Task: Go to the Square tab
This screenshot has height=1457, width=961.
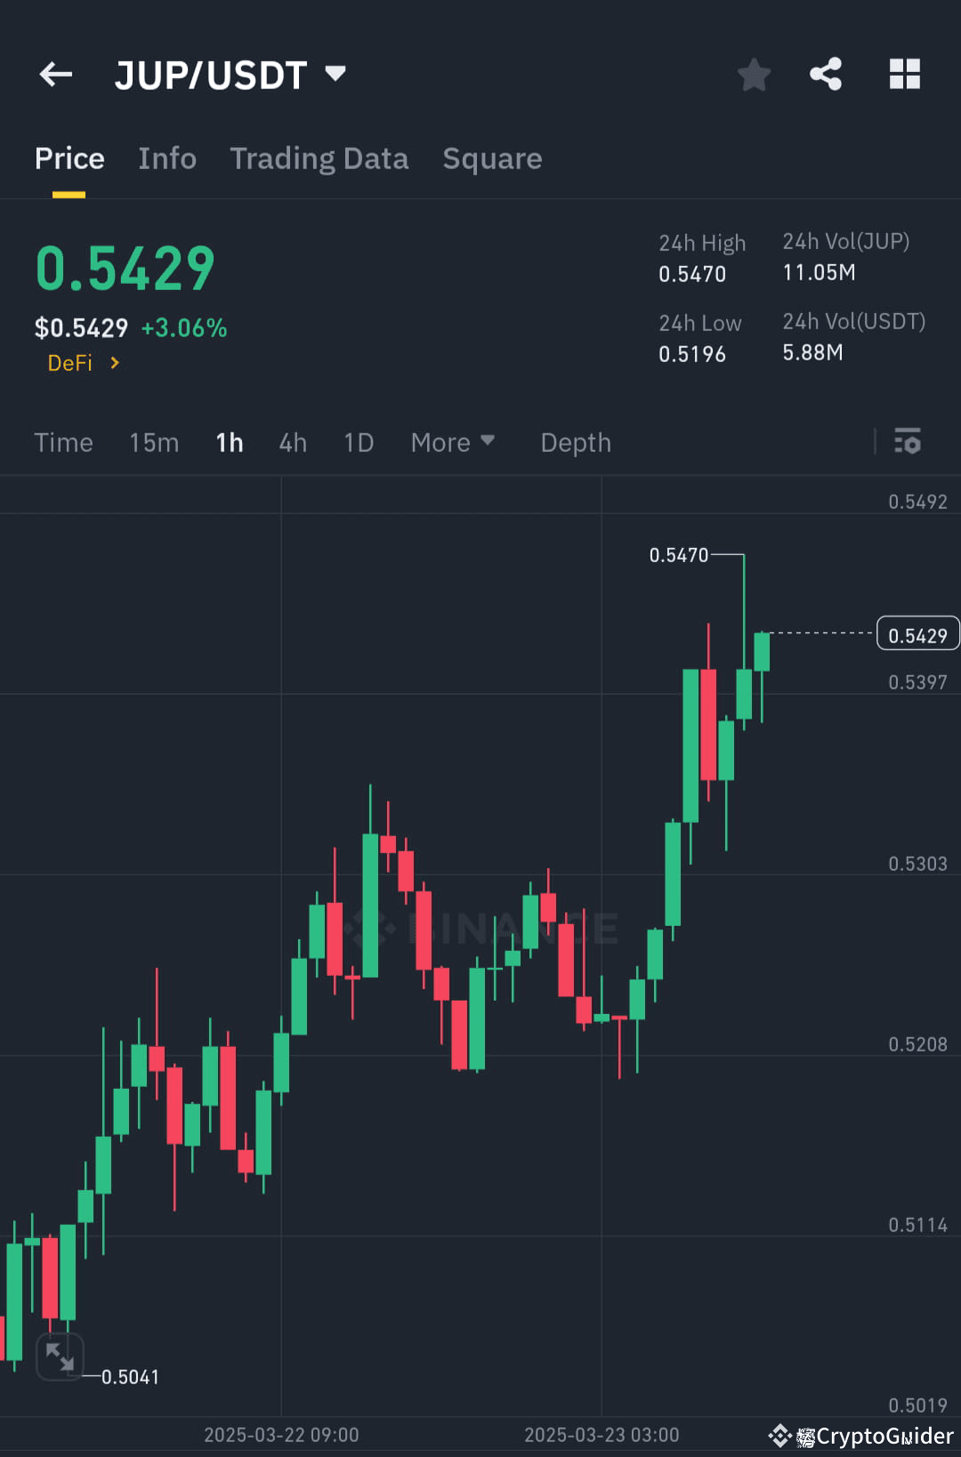Action: point(492,157)
